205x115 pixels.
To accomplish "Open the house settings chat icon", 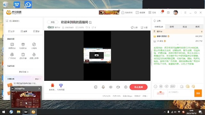I will [182, 87].
